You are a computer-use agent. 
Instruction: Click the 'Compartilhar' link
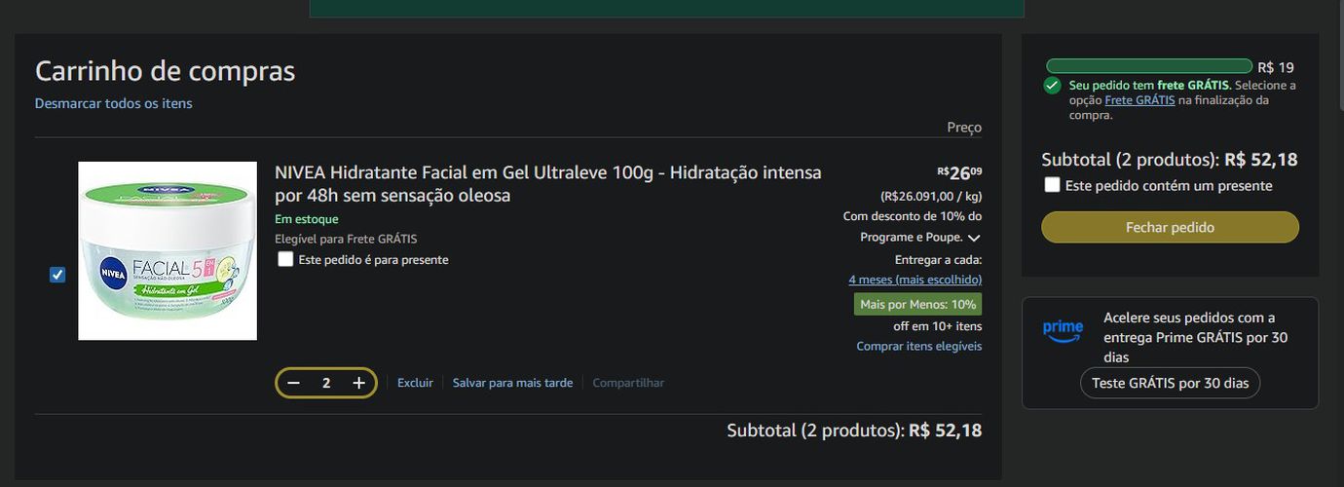point(628,383)
